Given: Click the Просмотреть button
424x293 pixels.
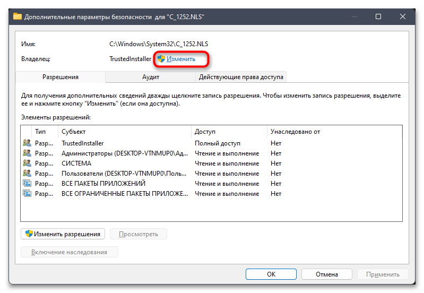Looking at the screenshot, I should [x=139, y=234].
